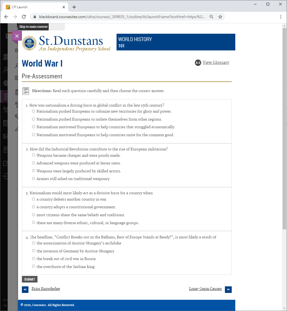The image size is (287, 311).
Task: Close the LTI Launch tab
Action: tap(63, 7)
